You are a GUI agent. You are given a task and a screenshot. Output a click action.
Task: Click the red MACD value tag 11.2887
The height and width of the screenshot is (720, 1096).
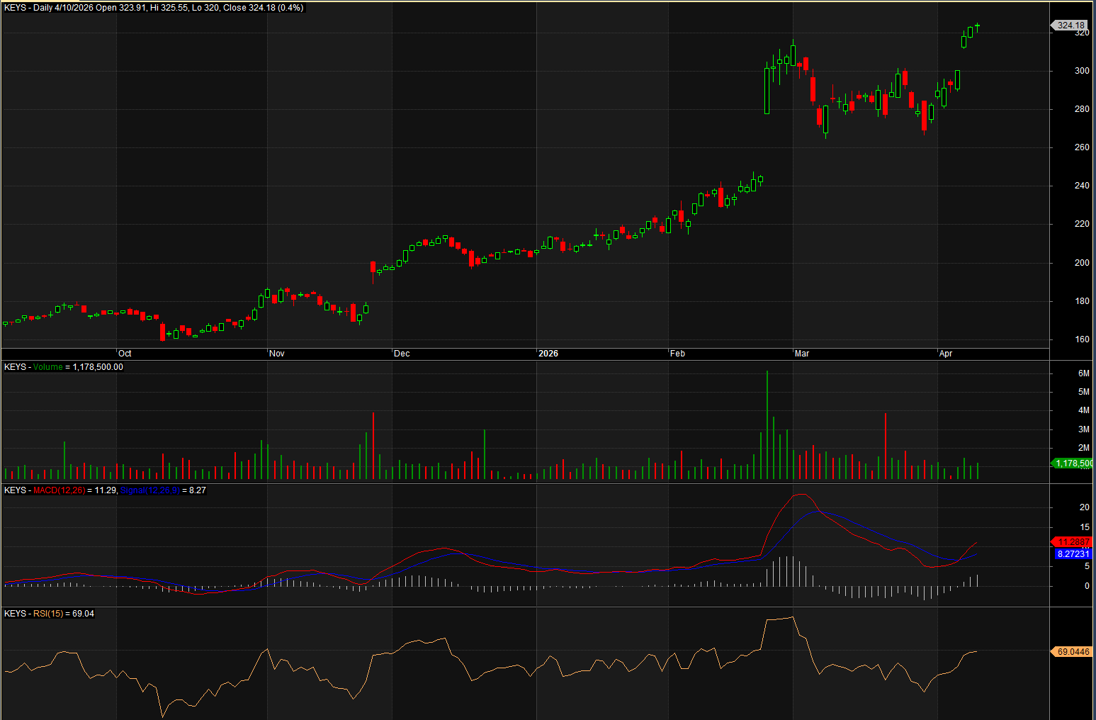click(1073, 542)
